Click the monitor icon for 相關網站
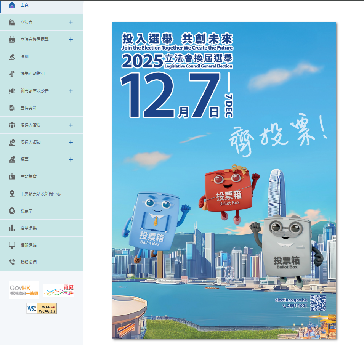This screenshot has height=345, width=364. 12,245
